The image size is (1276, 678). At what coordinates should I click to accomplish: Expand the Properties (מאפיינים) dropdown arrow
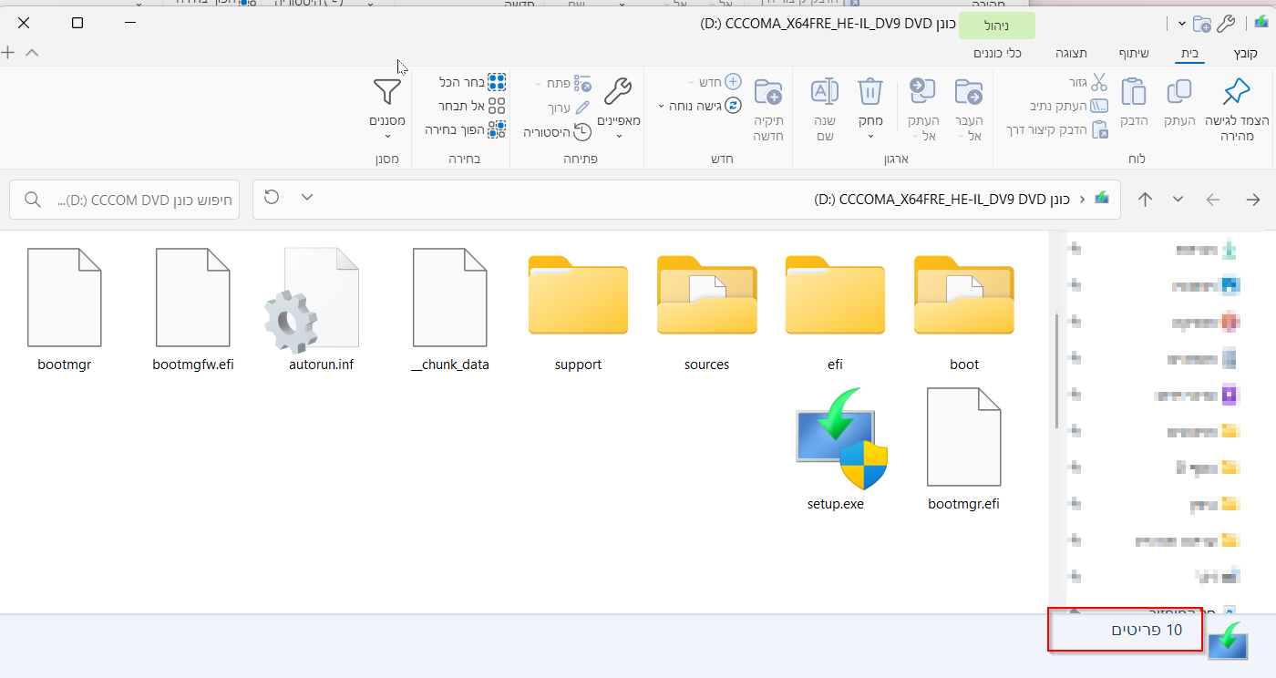point(619,136)
